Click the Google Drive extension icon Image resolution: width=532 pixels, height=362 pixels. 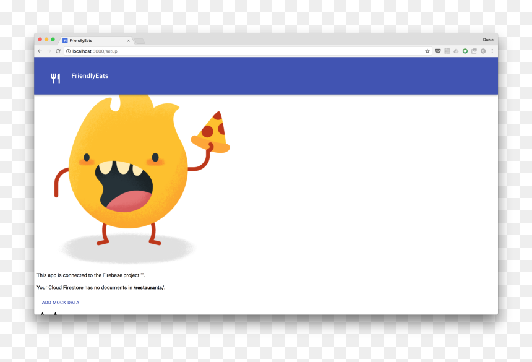tap(456, 51)
